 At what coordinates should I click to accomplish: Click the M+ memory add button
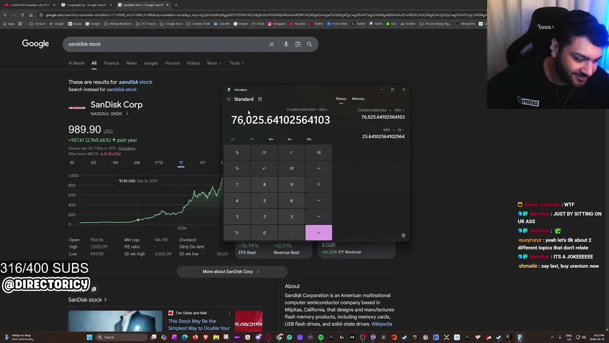pos(271,139)
